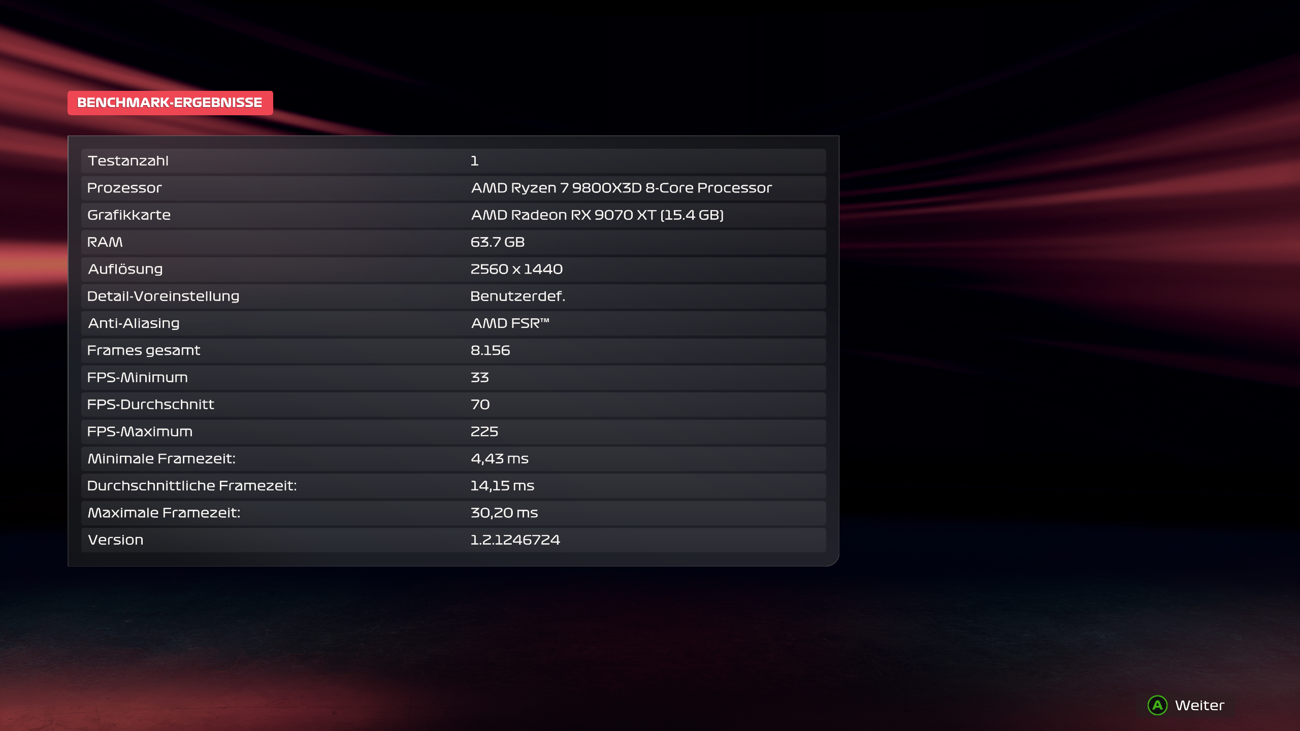Select the Grafikkarte row
1300x731 pixels.
coord(453,215)
